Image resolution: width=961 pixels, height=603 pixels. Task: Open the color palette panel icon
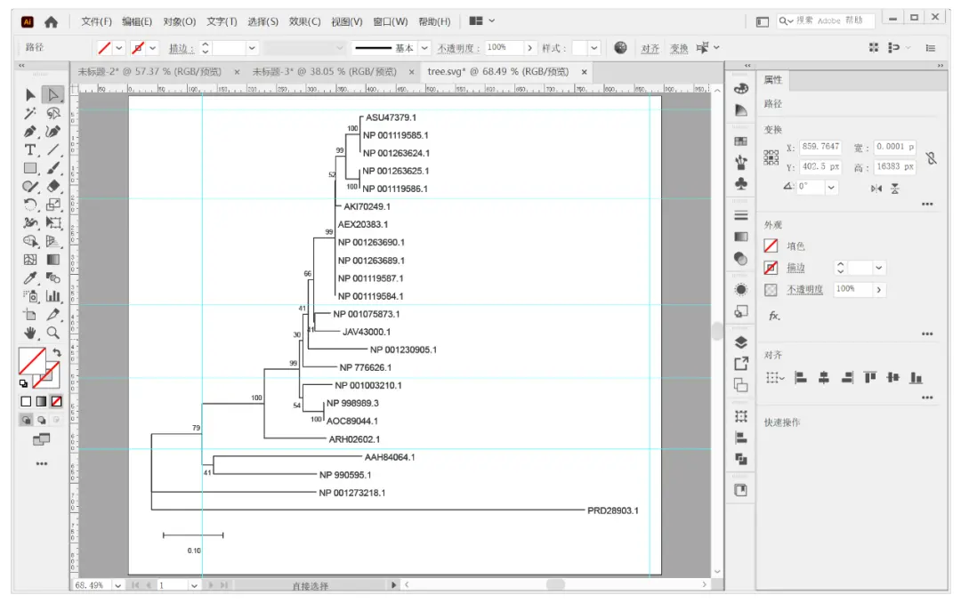point(741,89)
